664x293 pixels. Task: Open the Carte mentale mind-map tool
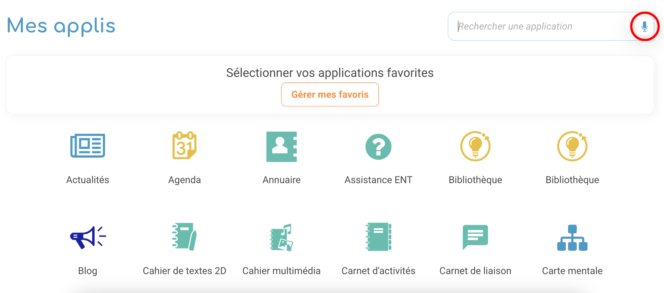572,237
